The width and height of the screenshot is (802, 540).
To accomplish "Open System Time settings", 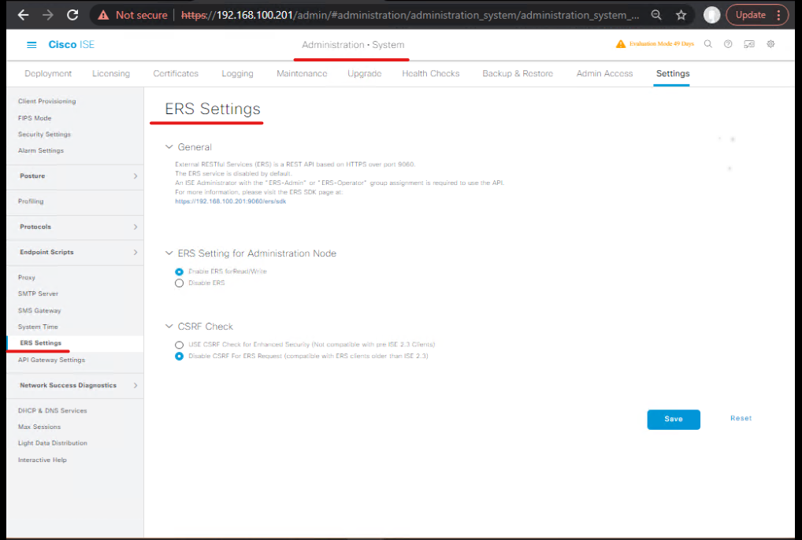I will (x=38, y=327).
